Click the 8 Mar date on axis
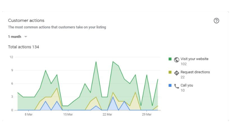The height and width of the screenshot is (132, 231). coord(28,115)
